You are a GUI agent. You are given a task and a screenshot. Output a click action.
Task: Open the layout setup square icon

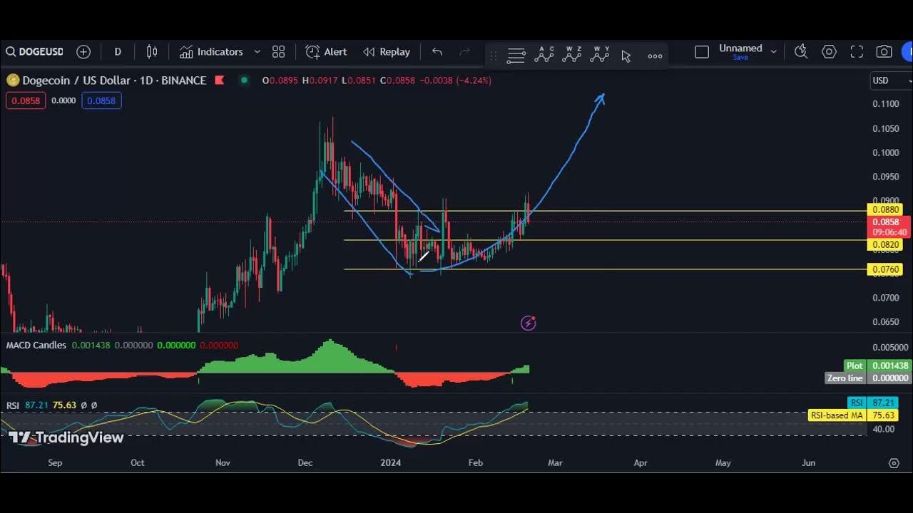(x=702, y=52)
